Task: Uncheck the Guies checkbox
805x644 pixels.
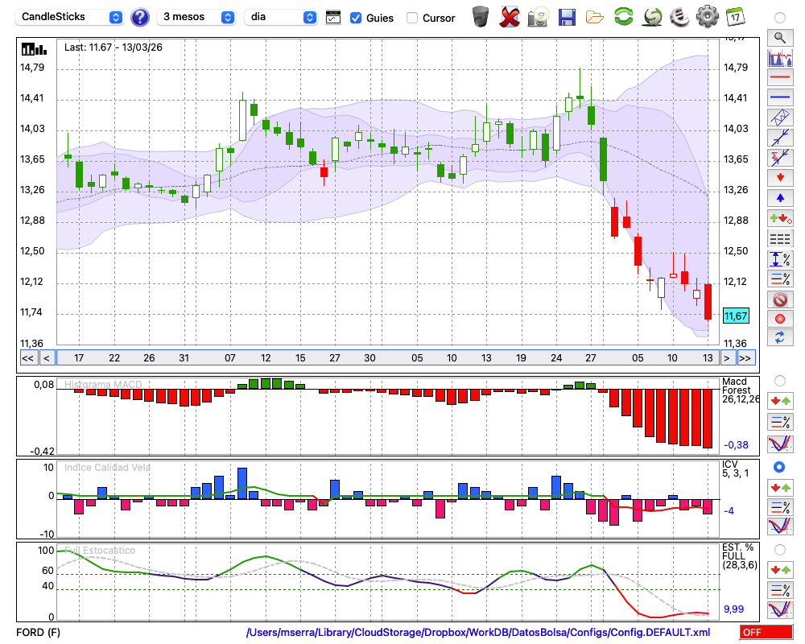Action: point(356,18)
